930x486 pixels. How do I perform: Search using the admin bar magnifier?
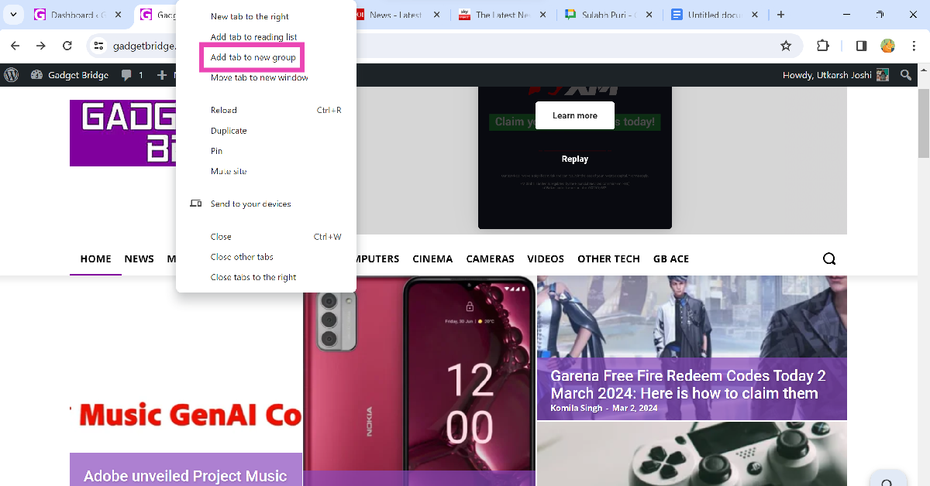(906, 75)
